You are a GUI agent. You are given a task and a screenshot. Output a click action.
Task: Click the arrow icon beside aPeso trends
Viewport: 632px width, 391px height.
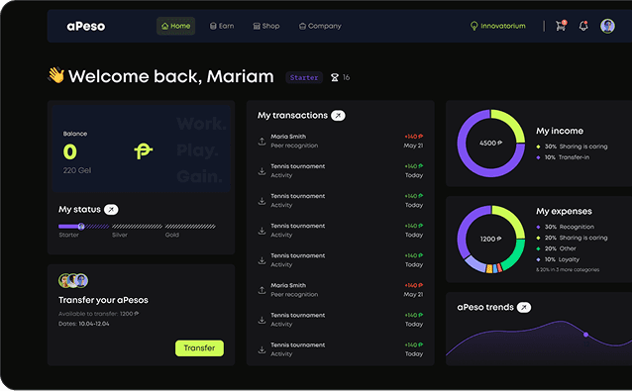coord(524,307)
